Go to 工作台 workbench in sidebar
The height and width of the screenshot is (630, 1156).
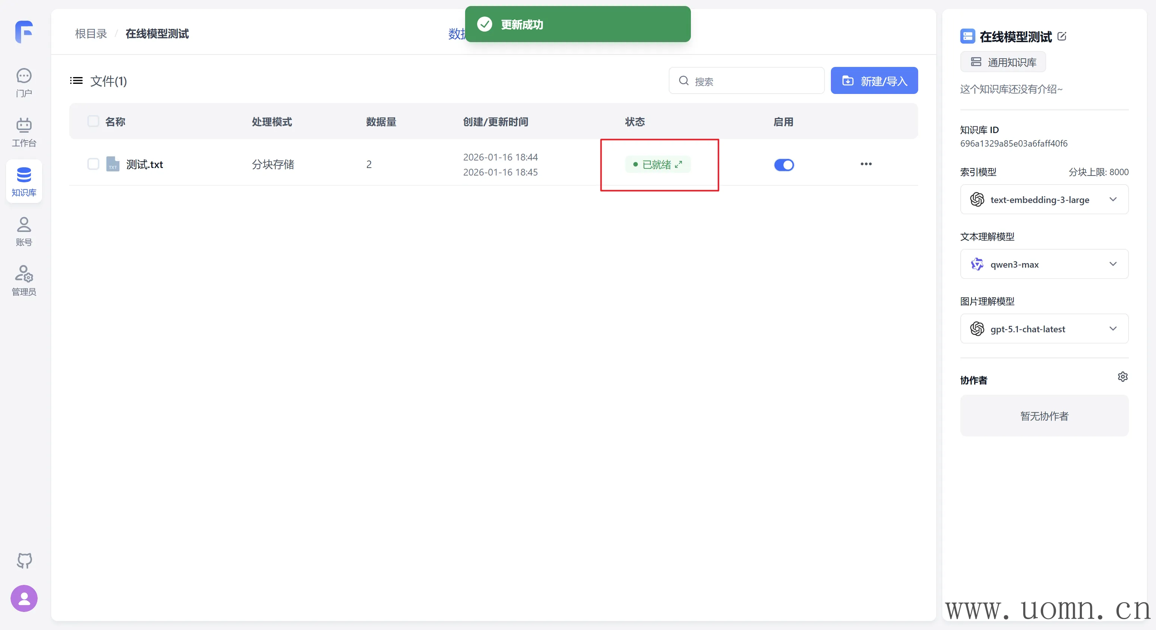(24, 132)
